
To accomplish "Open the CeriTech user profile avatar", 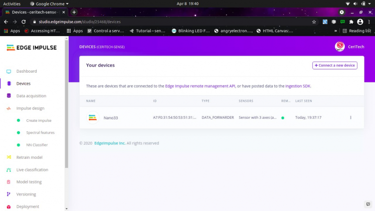I will [x=339, y=46].
